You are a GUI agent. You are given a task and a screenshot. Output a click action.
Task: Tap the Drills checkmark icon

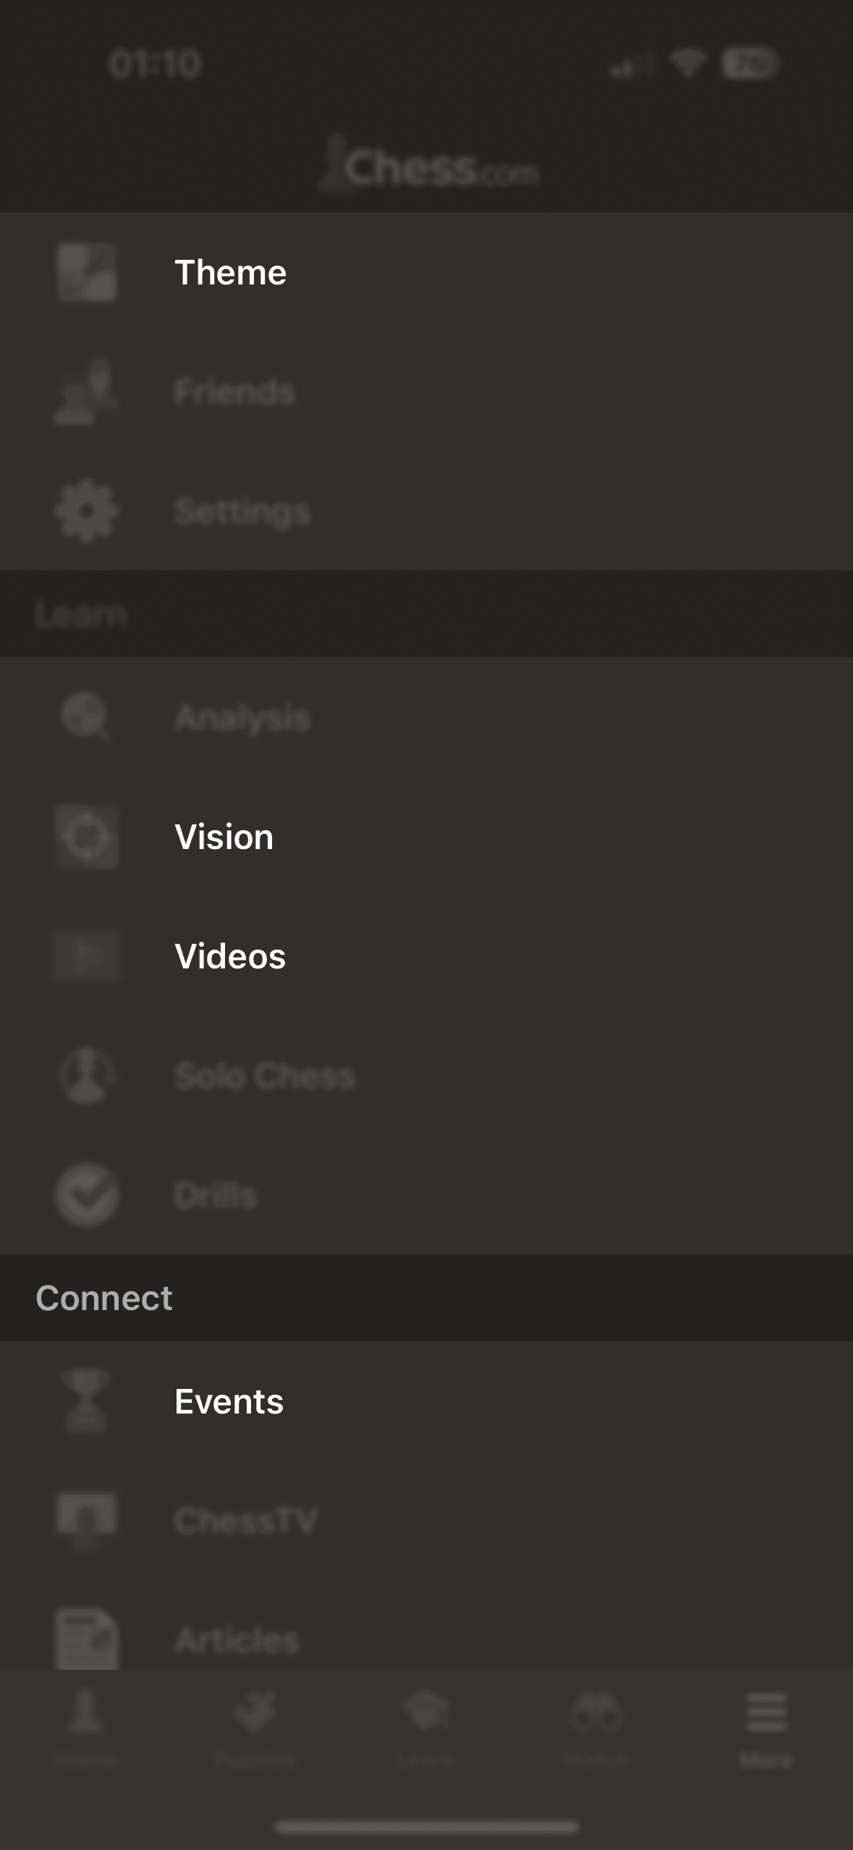tap(86, 1195)
